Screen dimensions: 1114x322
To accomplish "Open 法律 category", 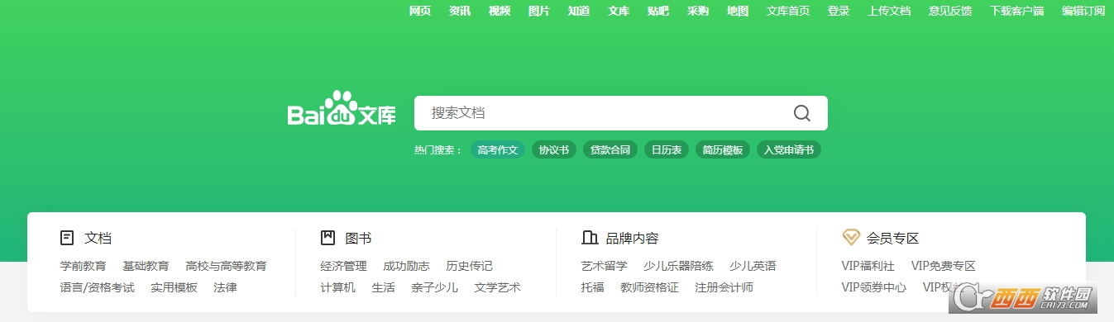I will coord(226,287).
